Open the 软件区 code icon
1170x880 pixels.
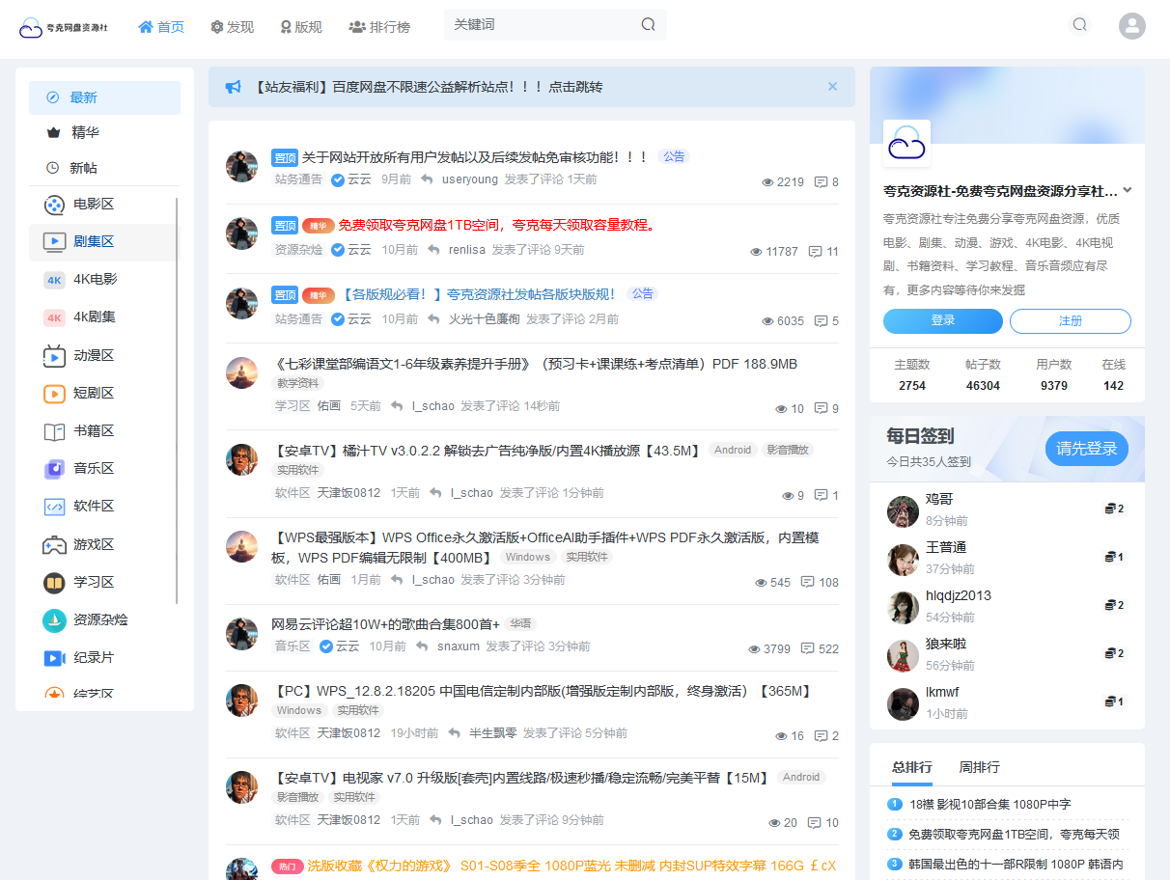click(x=54, y=507)
